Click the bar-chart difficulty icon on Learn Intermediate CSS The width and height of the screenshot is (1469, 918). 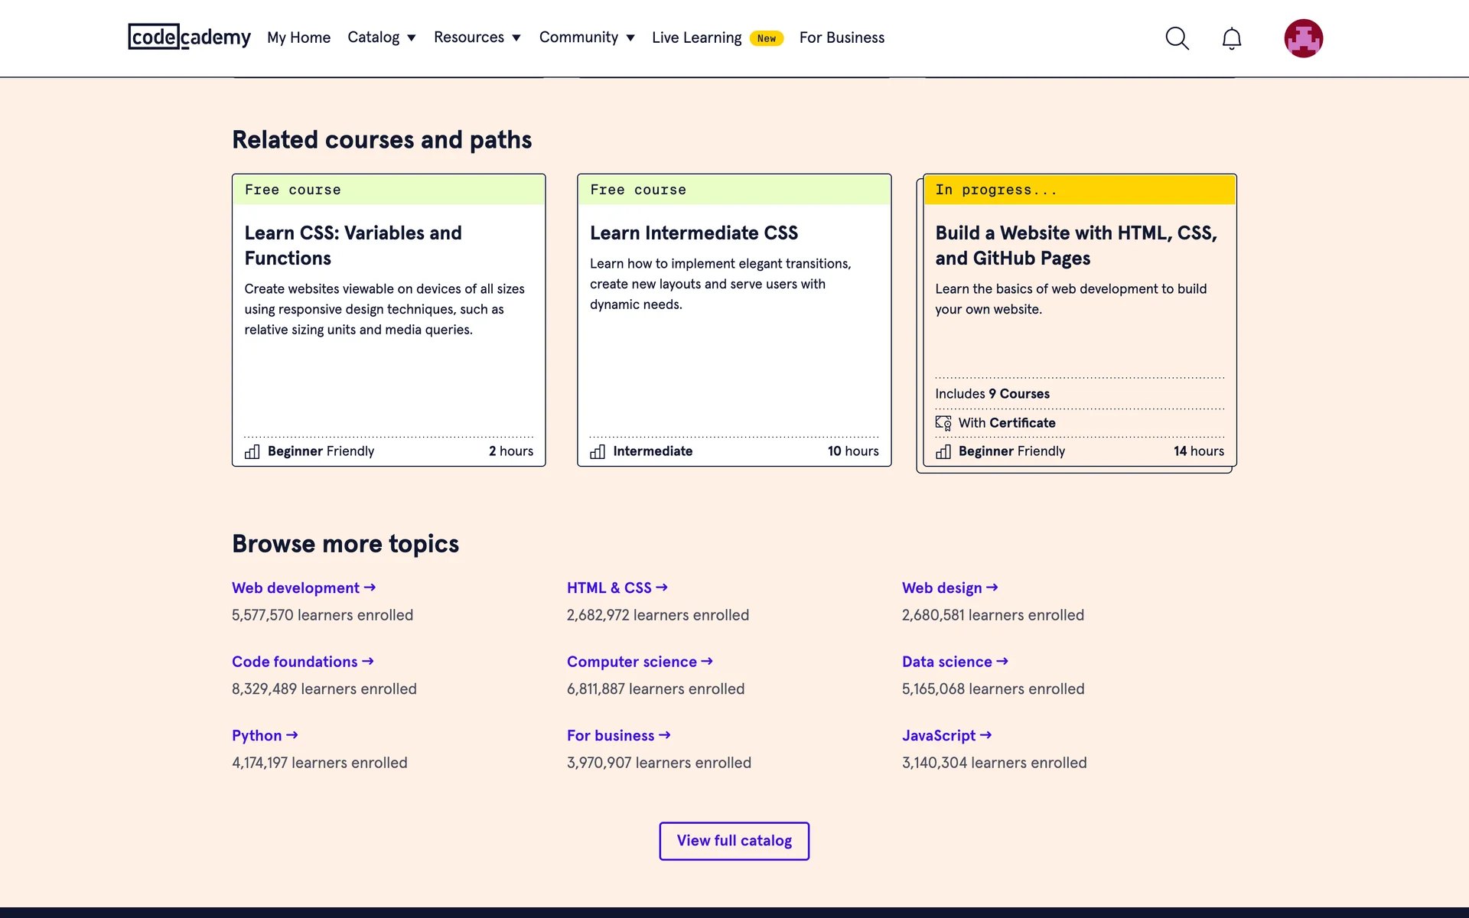(x=598, y=451)
